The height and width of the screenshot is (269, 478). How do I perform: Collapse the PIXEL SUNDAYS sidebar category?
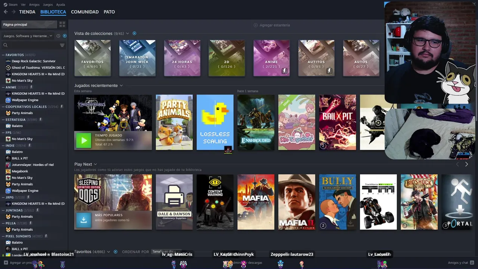(3, 236)
